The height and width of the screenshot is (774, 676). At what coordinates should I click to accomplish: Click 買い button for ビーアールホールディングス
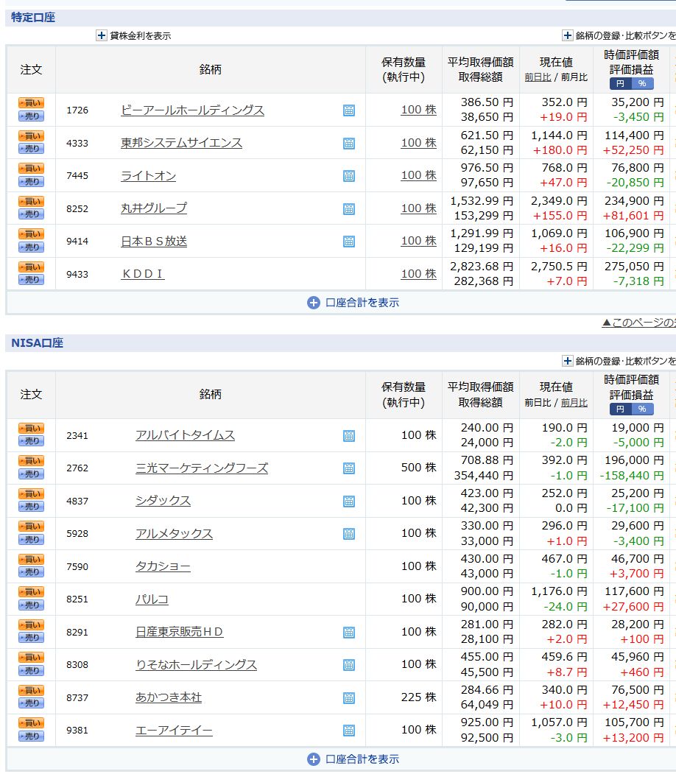coord(31,102)
